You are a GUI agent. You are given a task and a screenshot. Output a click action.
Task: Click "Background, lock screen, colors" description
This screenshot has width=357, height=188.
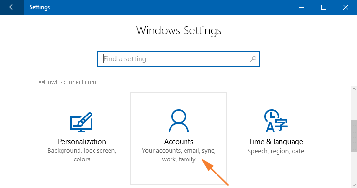[x=82, y=155]
